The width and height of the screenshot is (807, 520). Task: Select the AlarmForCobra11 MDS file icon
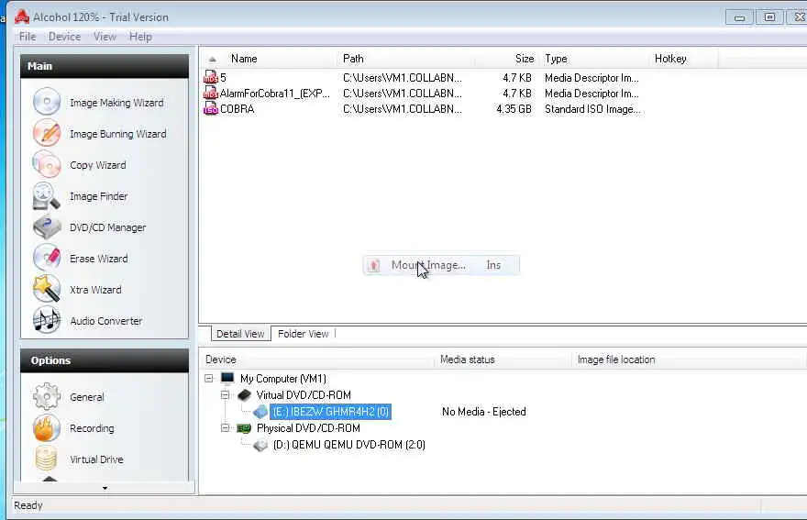211,94
